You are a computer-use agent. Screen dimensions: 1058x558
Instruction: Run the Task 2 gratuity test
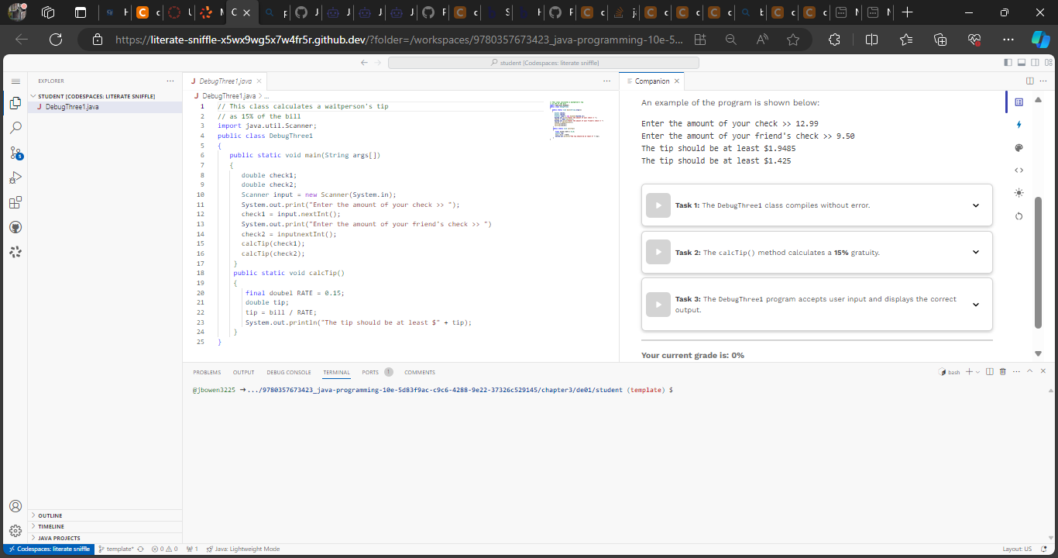(658, 252)
